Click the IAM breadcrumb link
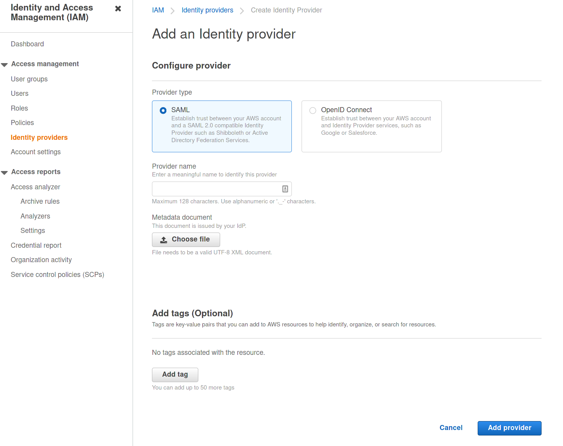Screen dimensions: 563x446 158,10
